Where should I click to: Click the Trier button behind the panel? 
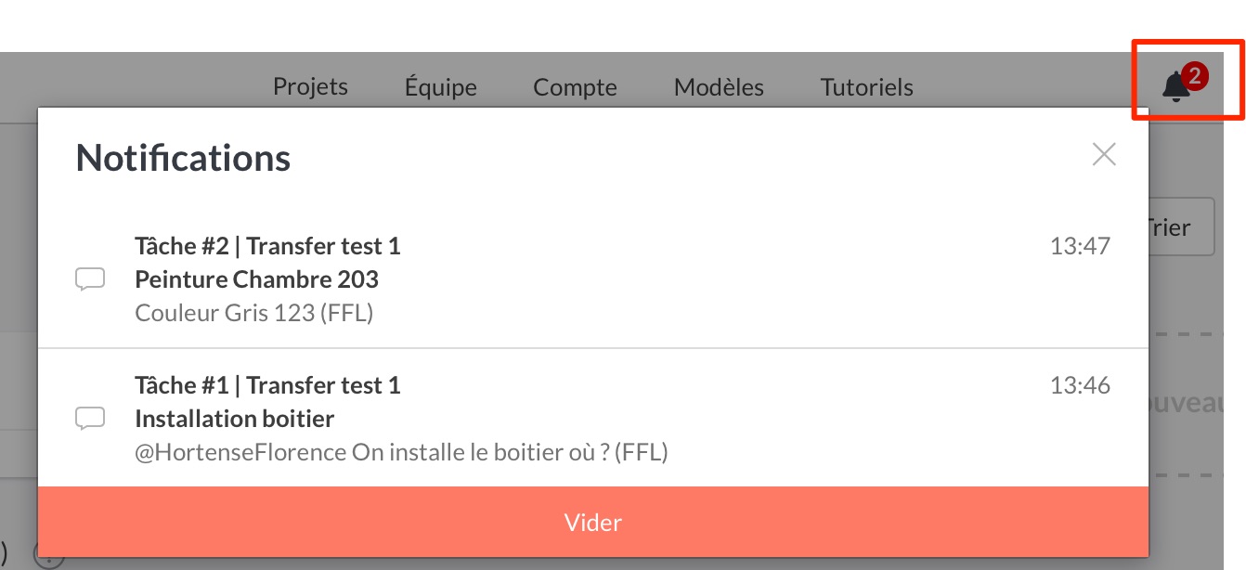[x=1181, y=227]
